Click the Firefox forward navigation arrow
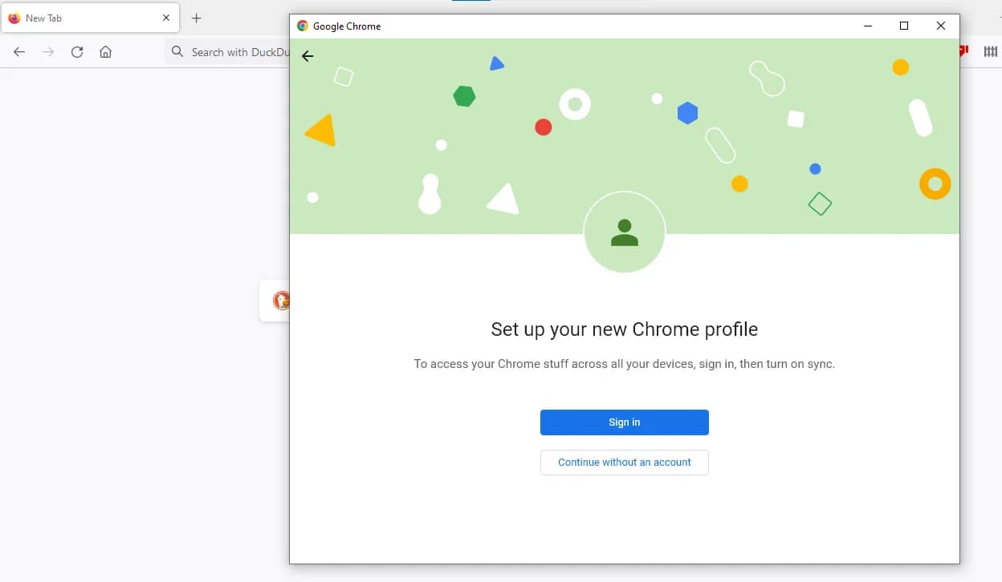Viewport: 1002px width, 582px height. (x=48, y=52)
